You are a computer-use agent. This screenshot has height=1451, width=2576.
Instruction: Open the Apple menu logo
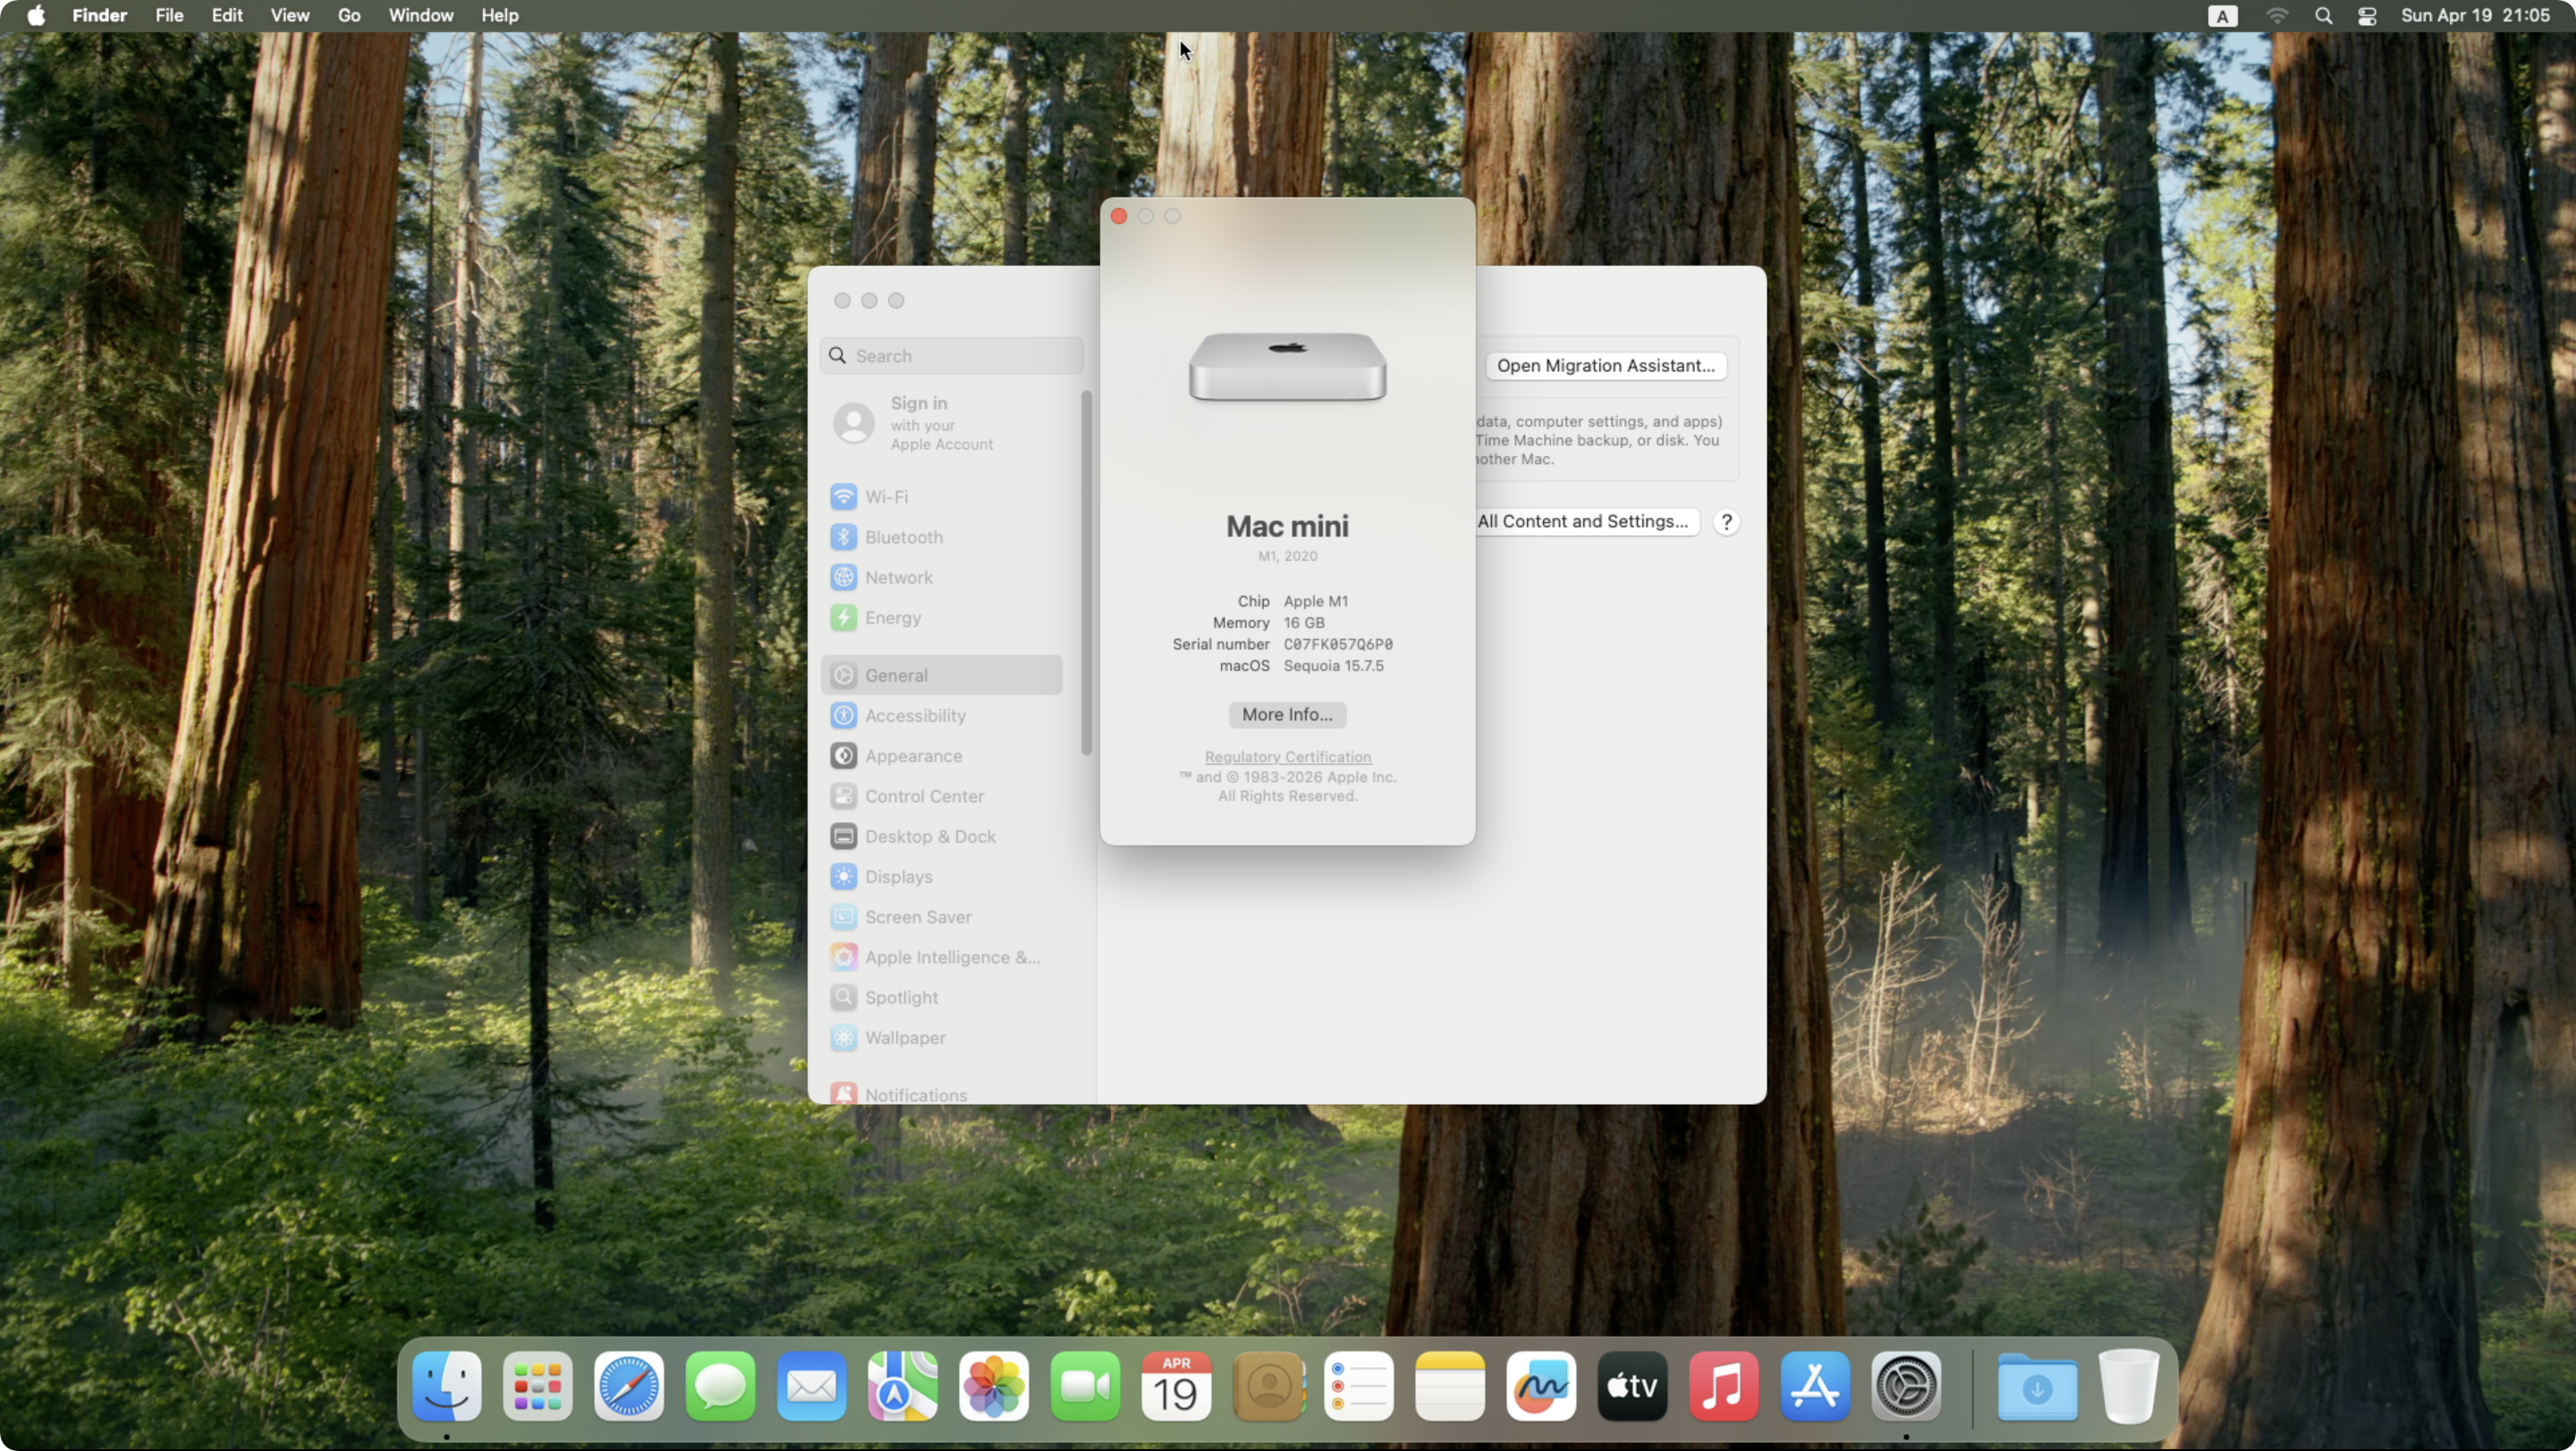pos(36,15)
